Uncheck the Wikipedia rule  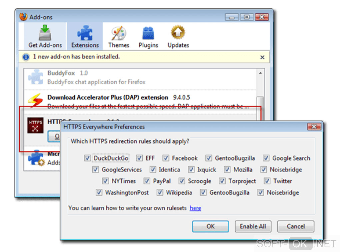click(160, 192)
